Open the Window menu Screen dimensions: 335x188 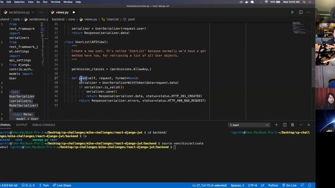[x=68, y=2]
